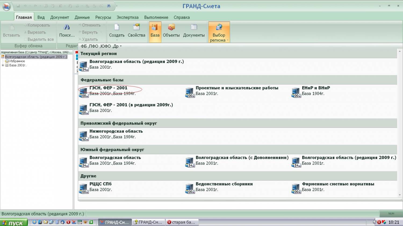The image size is (403, 226).
Task: Click the Отменить undo button
Action: tap(90, 25)
